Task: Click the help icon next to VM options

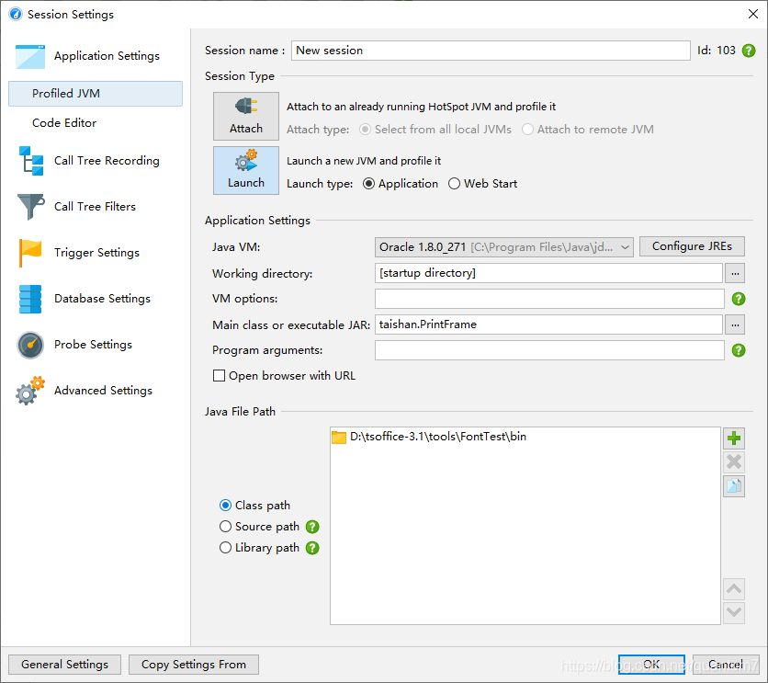Action: [x=738, y=299]
